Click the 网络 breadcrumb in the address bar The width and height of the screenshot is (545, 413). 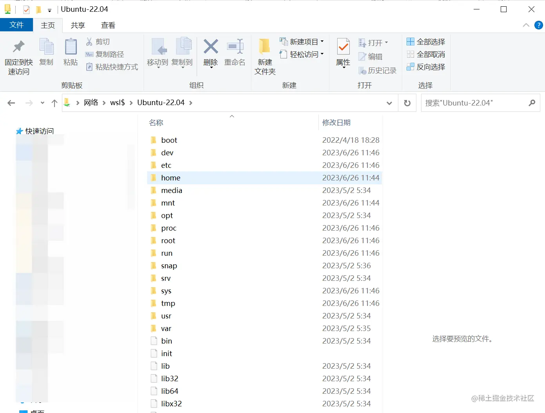click(x=91, y=102)
